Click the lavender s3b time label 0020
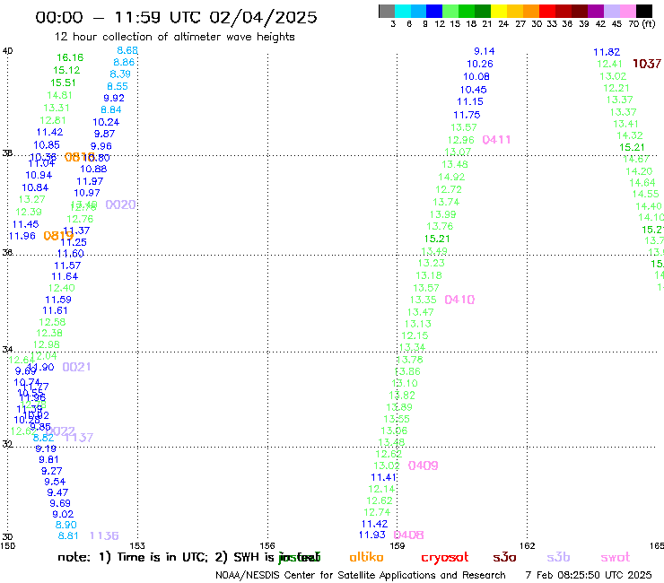The height and width of the screenshot is (583, 664). click(x=121, y=204)
